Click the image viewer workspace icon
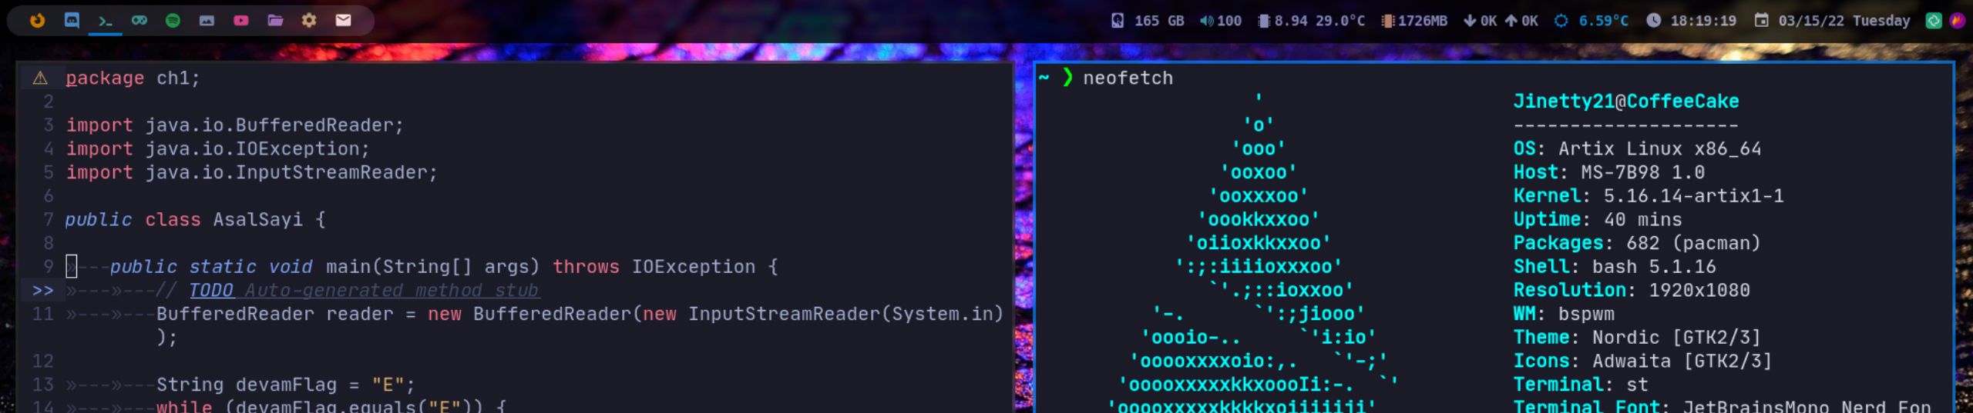Viewport: 1973px width, 413px height. 207,21
